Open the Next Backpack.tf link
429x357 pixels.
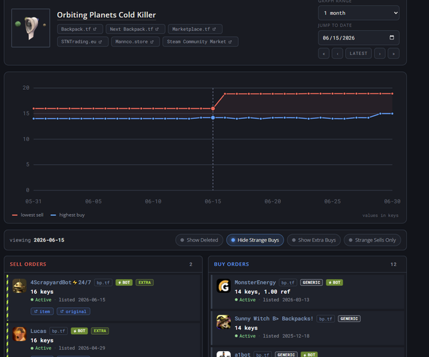135,29
